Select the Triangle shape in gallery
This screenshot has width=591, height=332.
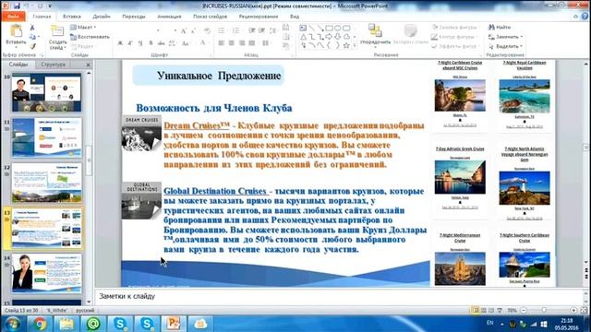(x=304, y=37)
